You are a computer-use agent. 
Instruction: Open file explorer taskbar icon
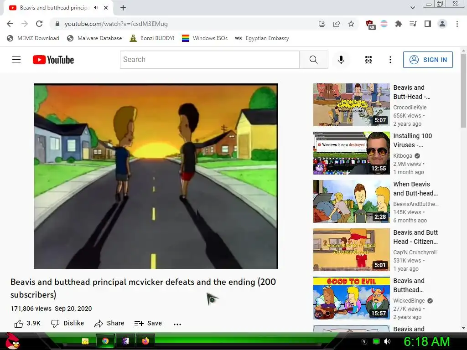tap(85, 341)
